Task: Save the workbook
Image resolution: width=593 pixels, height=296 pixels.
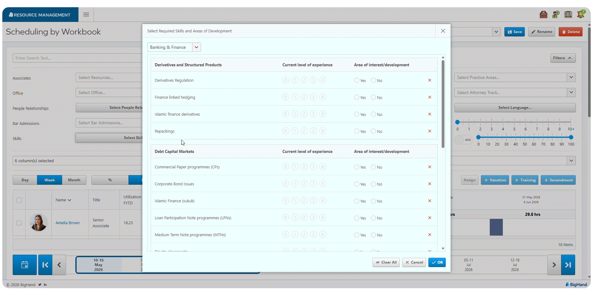Action: pyautogui.click(x=515, y=32)
